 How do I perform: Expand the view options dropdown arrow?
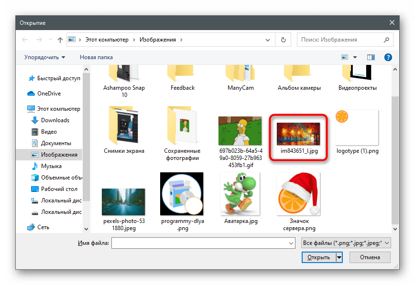pyautogui.click(x=355, y=57)
